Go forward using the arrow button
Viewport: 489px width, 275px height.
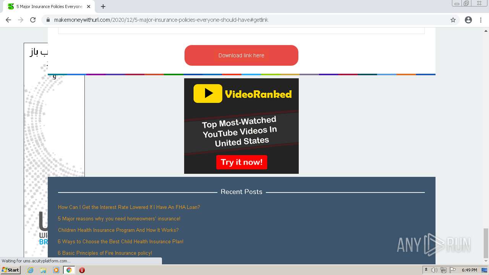pos(21,20)
